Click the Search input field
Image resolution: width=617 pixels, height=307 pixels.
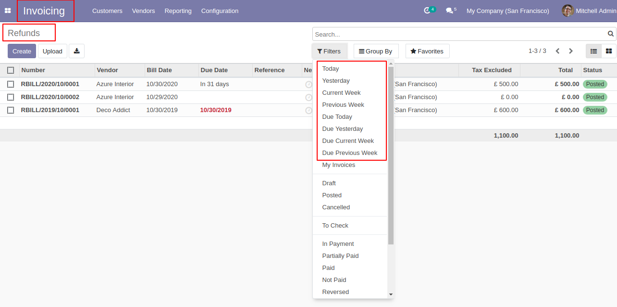460,34
